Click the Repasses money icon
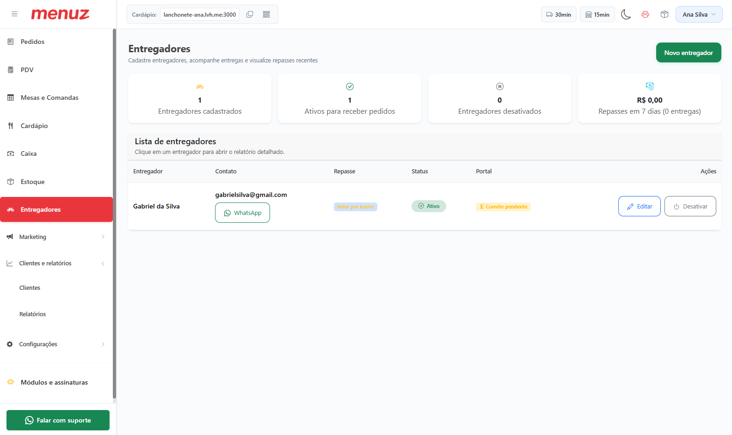 tap(650, 86)
